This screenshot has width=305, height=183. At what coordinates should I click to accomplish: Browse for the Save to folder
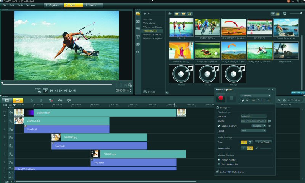coord(270,121)
